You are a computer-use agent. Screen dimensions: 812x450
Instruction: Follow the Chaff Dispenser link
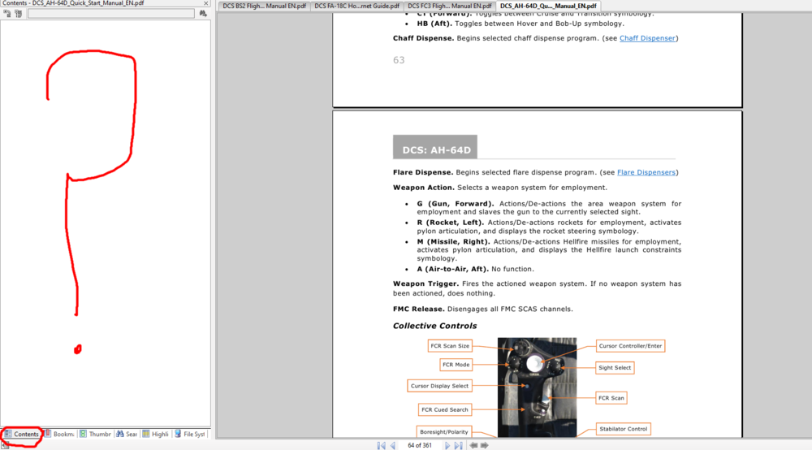click(x=647, y=38)
